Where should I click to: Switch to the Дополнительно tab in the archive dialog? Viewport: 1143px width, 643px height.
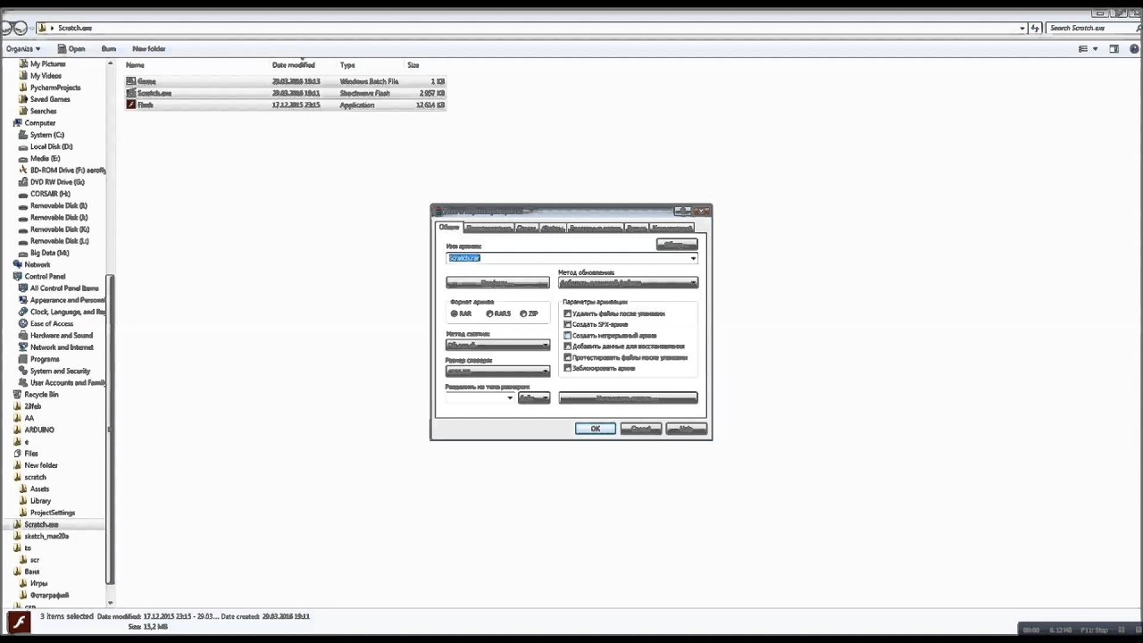click(488, 229)
